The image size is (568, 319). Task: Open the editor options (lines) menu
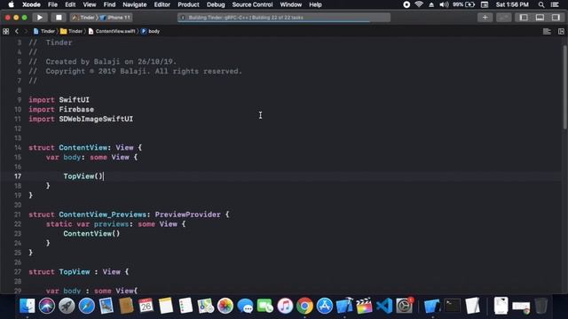[547, 32]
